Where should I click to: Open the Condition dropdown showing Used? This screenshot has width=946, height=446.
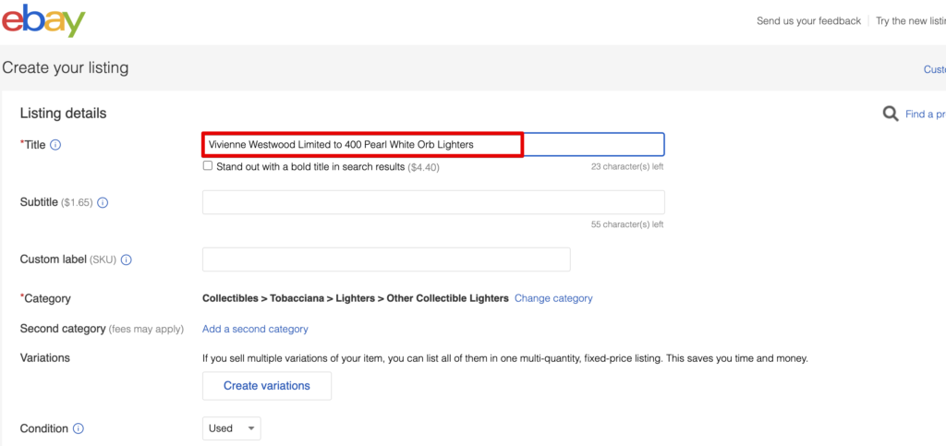[232, 428]
